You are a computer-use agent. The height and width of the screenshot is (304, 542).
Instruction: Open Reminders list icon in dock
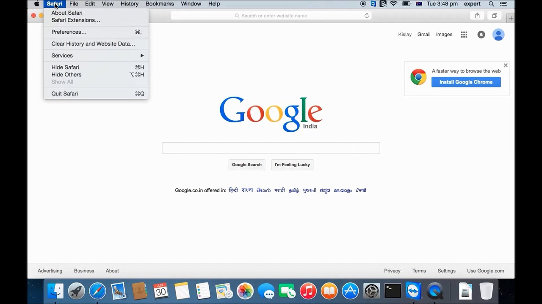click(x=203, y=291)
